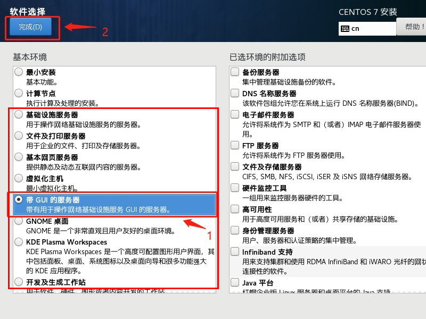Click the 已选环境的附加选项 section heading
426x319 pixels.
(x=268, y=57)
